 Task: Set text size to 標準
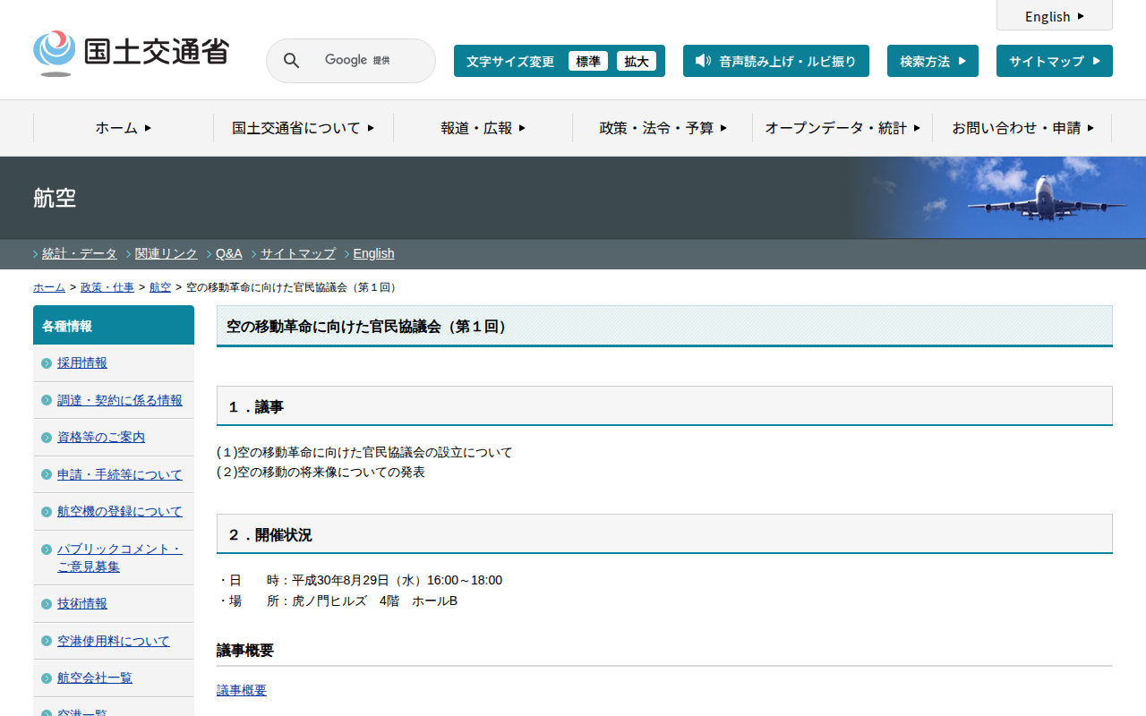pos(588,61)
